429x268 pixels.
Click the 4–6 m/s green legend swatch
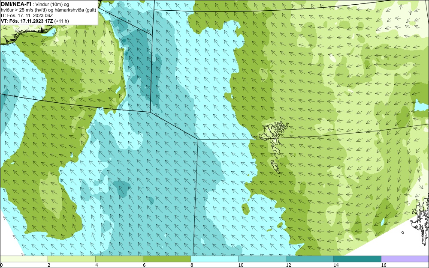(119, 259)
